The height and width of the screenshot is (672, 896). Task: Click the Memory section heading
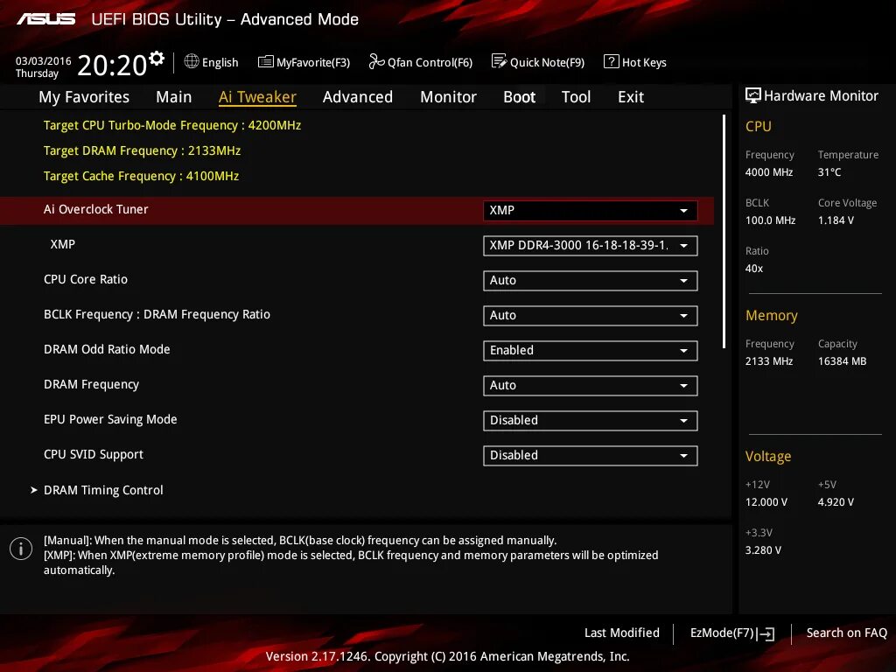[x=772, y=315]
